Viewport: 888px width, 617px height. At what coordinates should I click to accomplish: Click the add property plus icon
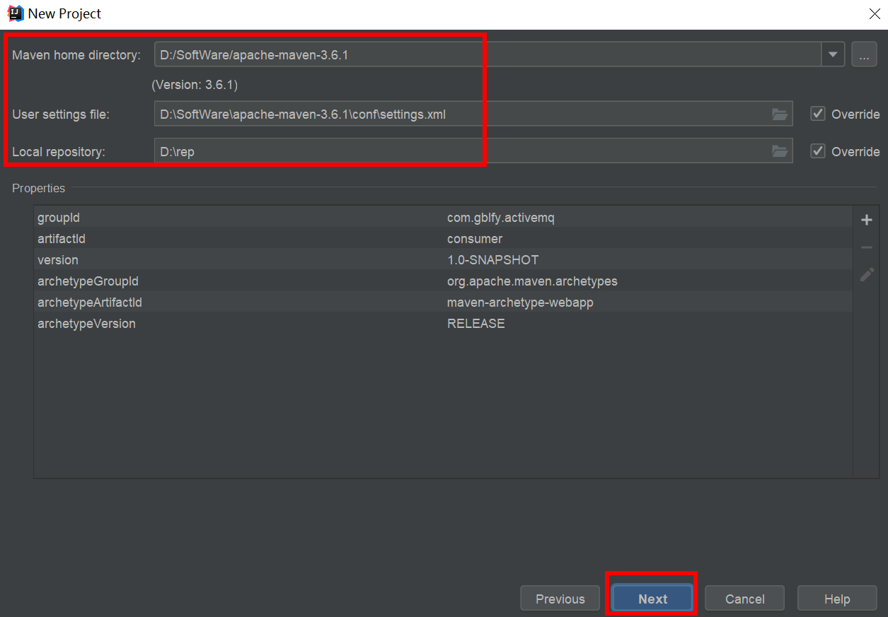[866, 220]
